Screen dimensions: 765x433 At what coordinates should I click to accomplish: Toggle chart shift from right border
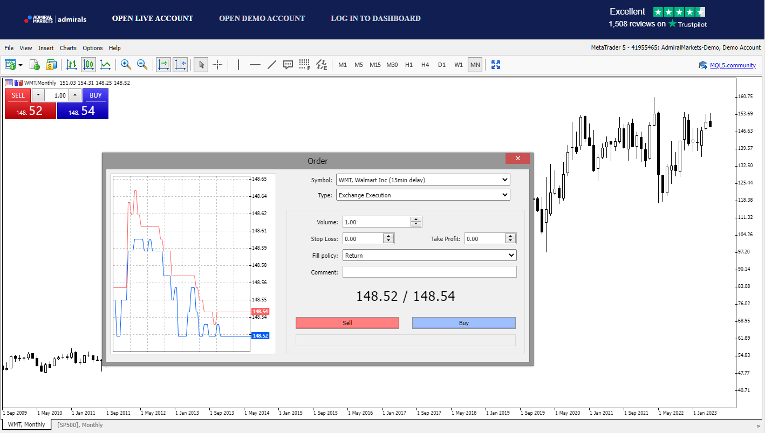180,65
